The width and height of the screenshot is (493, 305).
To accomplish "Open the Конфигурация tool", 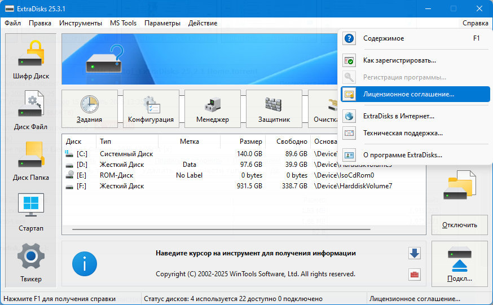I will coord(151,109).
